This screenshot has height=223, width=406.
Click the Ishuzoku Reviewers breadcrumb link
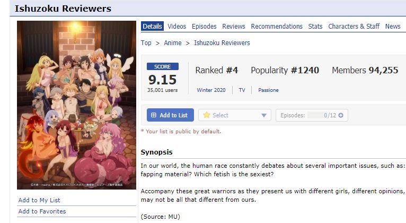pyautogui.click(x=222, y=43)
